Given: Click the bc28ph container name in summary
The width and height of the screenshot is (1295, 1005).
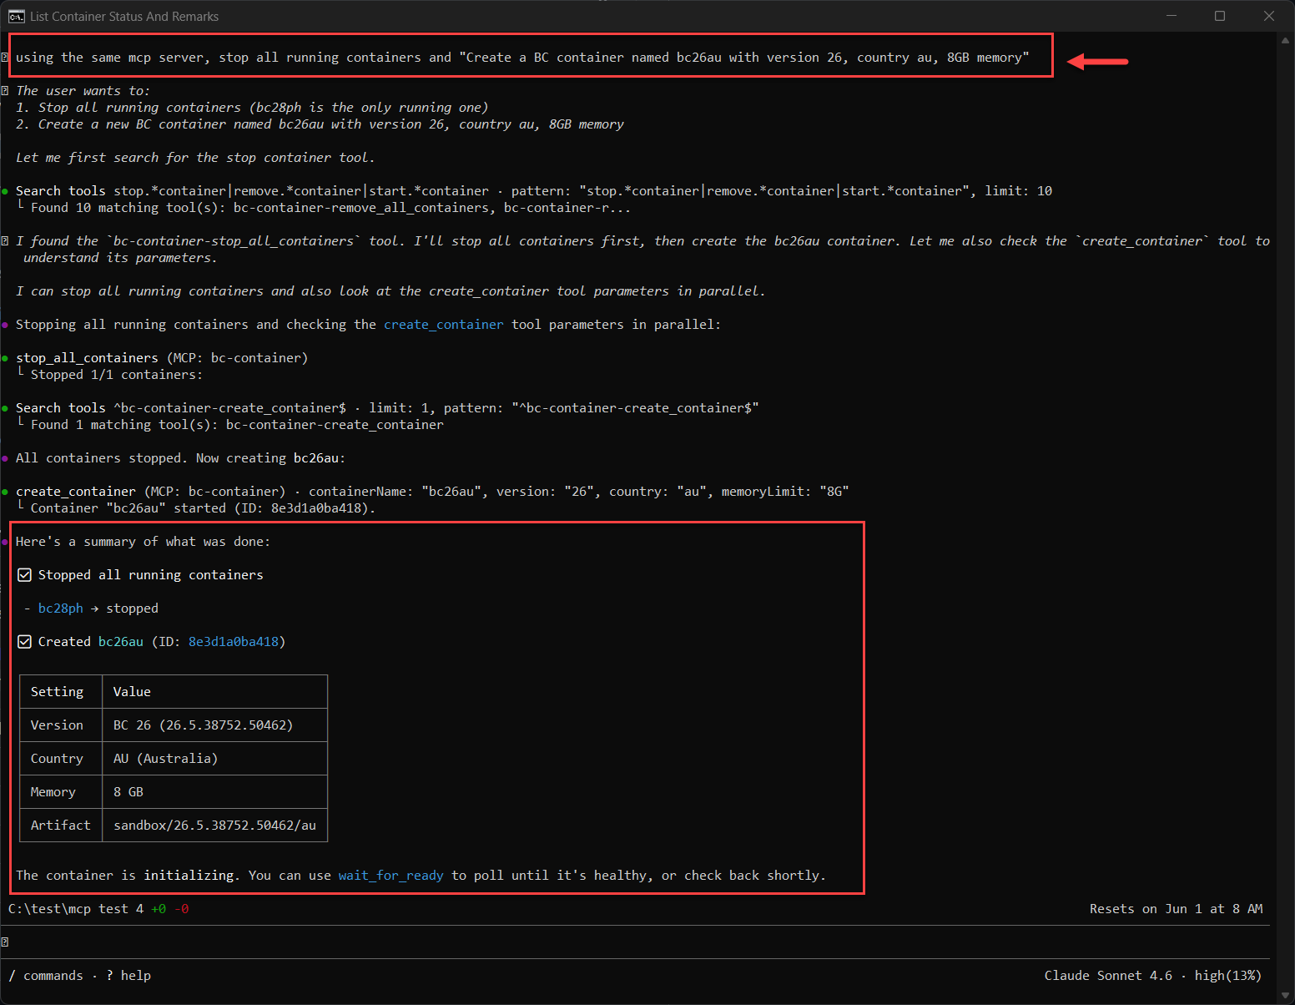Looking at the screenshot, I should click(x=61, y=609).
